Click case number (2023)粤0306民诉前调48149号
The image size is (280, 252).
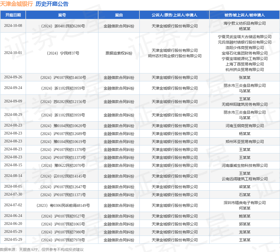63,206
